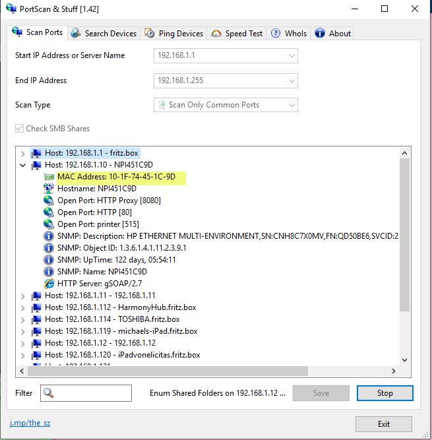Click the Ping Devices clock icon

[150, 33]
